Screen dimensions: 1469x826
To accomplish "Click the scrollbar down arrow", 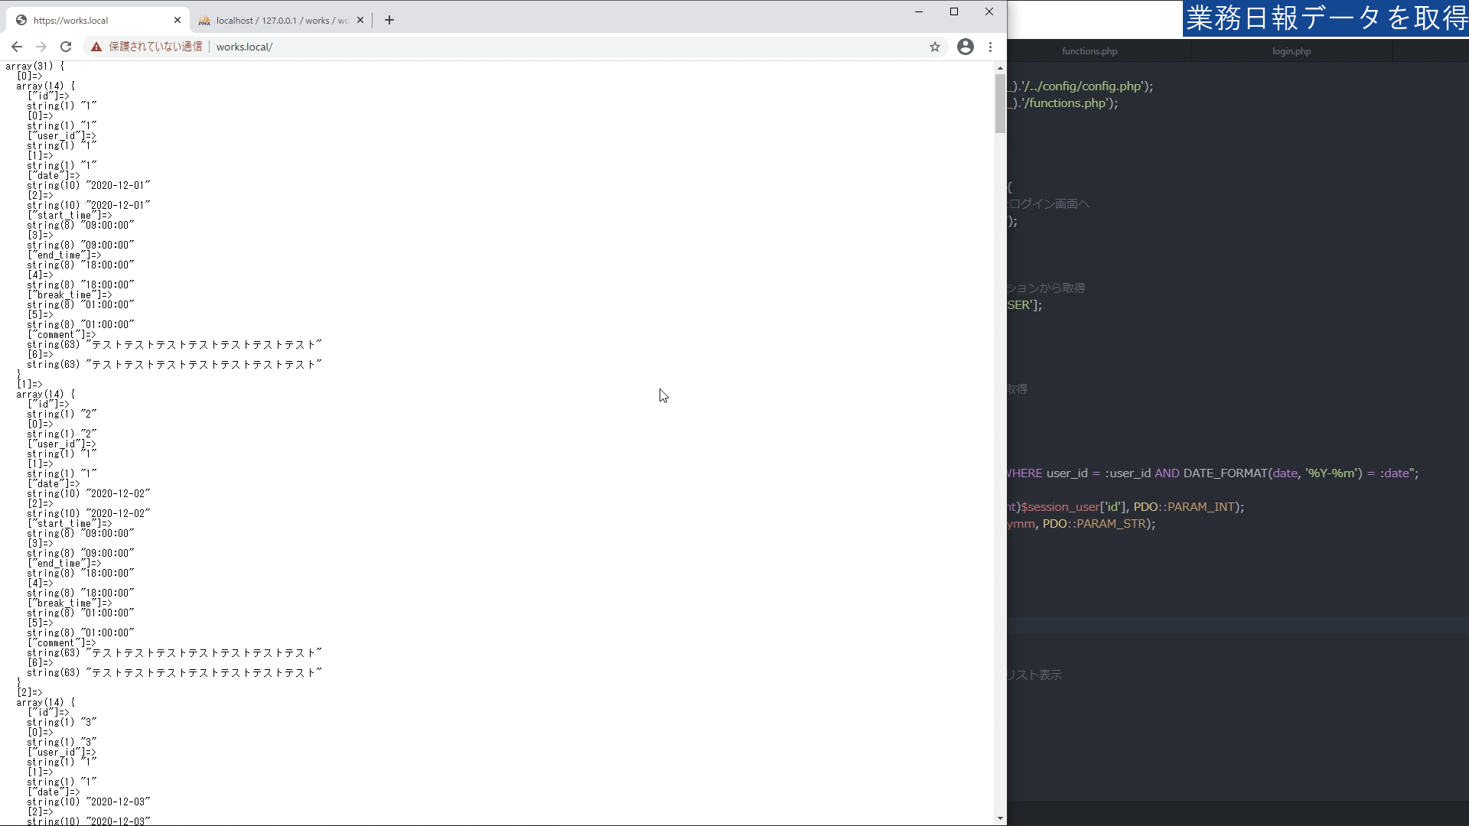I will 1000,818.
